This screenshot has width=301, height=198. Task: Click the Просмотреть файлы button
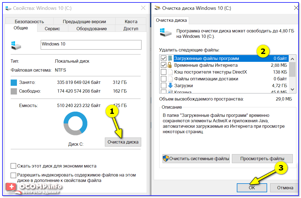[x=262, y=159]
